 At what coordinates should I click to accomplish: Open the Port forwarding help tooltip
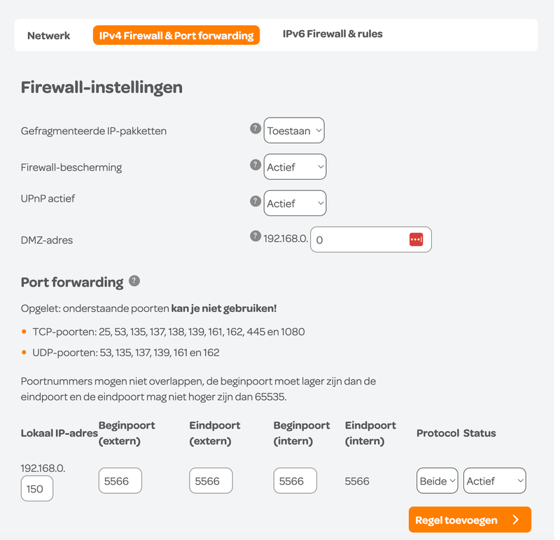134,281
